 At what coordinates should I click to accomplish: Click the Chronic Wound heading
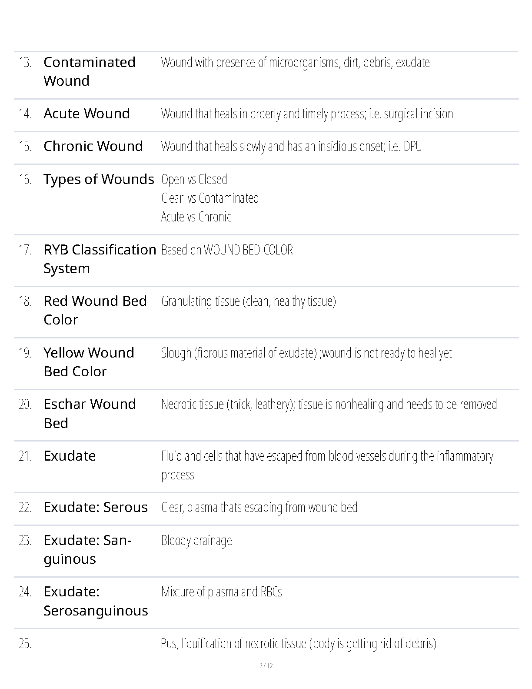(93, 146)
